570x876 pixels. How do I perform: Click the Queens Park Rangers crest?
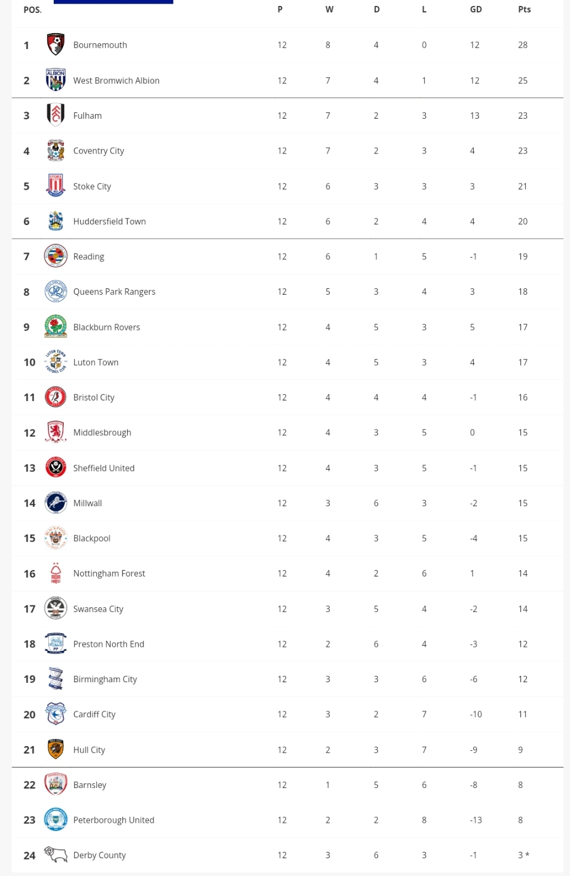pyautogui.click(x=56, y=291)
